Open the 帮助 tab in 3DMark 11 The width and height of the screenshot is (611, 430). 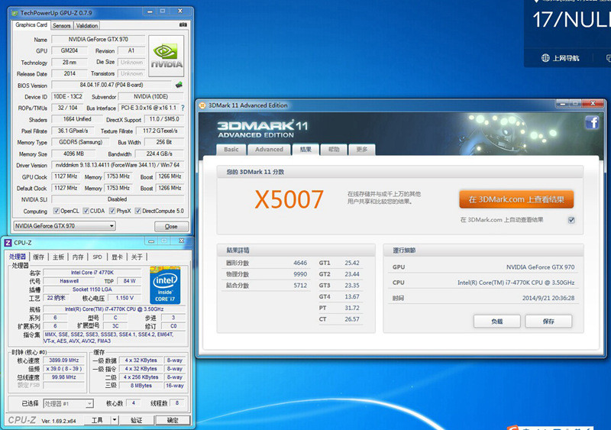pos(334,149)
